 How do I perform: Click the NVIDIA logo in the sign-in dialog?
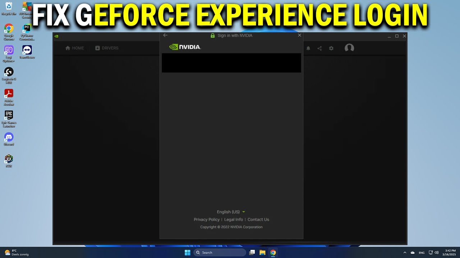(x=185, y=47)
